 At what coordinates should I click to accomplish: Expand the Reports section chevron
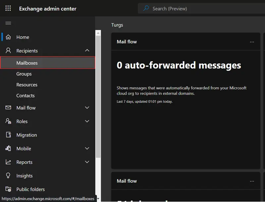[x=87, y=162]
